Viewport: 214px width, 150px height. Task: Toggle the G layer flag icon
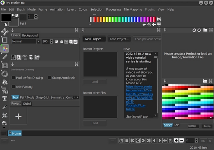76,41
